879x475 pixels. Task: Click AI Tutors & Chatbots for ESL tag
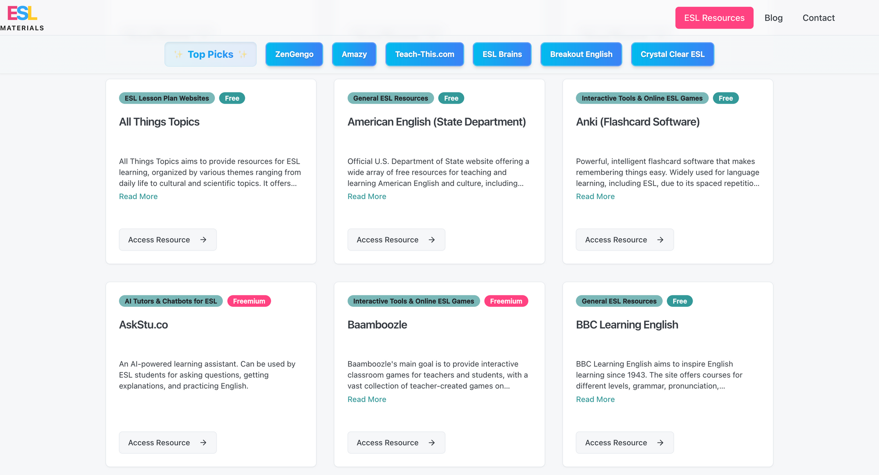tap(171, 301)
